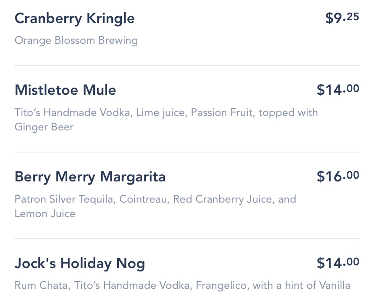Open the Jock's Holiday Nog item

[x=79, y=264]
